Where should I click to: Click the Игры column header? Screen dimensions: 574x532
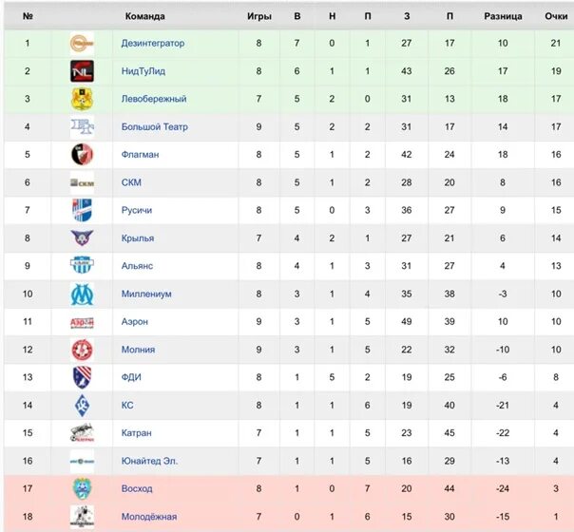click(x=259, y=16)
